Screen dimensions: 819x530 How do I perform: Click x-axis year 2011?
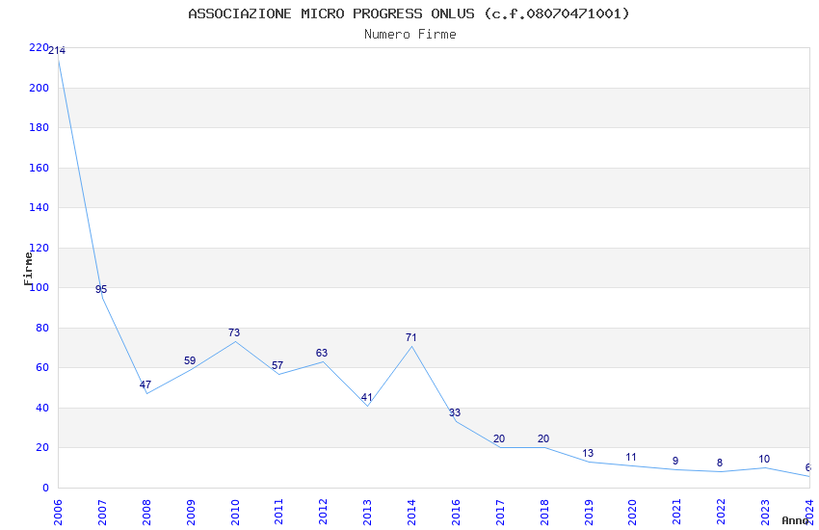tap(278, 513)
